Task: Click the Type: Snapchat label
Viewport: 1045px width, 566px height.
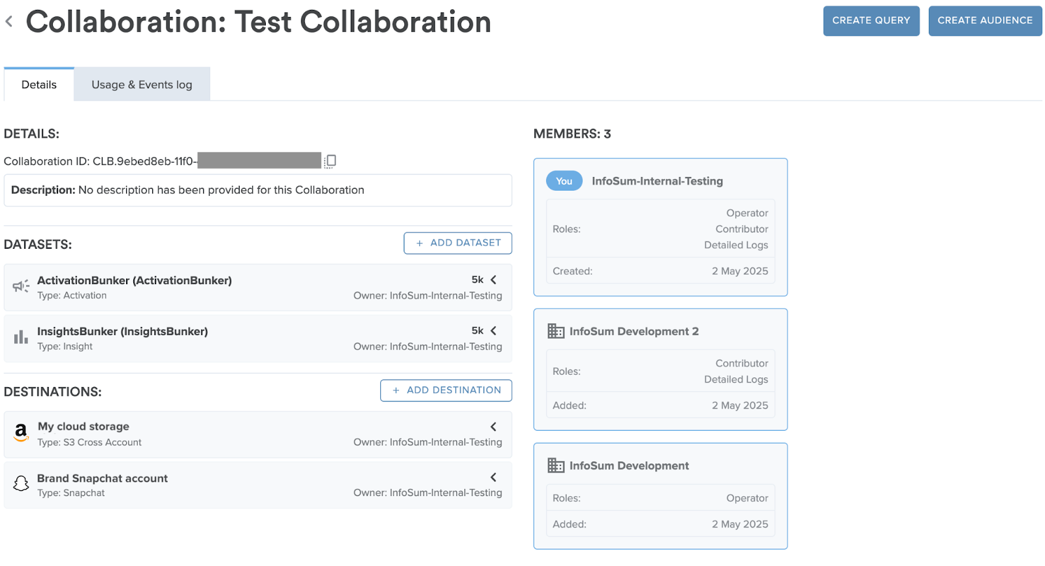Action: 71,493
